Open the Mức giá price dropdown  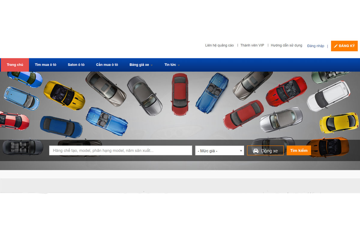coord(219,150)
